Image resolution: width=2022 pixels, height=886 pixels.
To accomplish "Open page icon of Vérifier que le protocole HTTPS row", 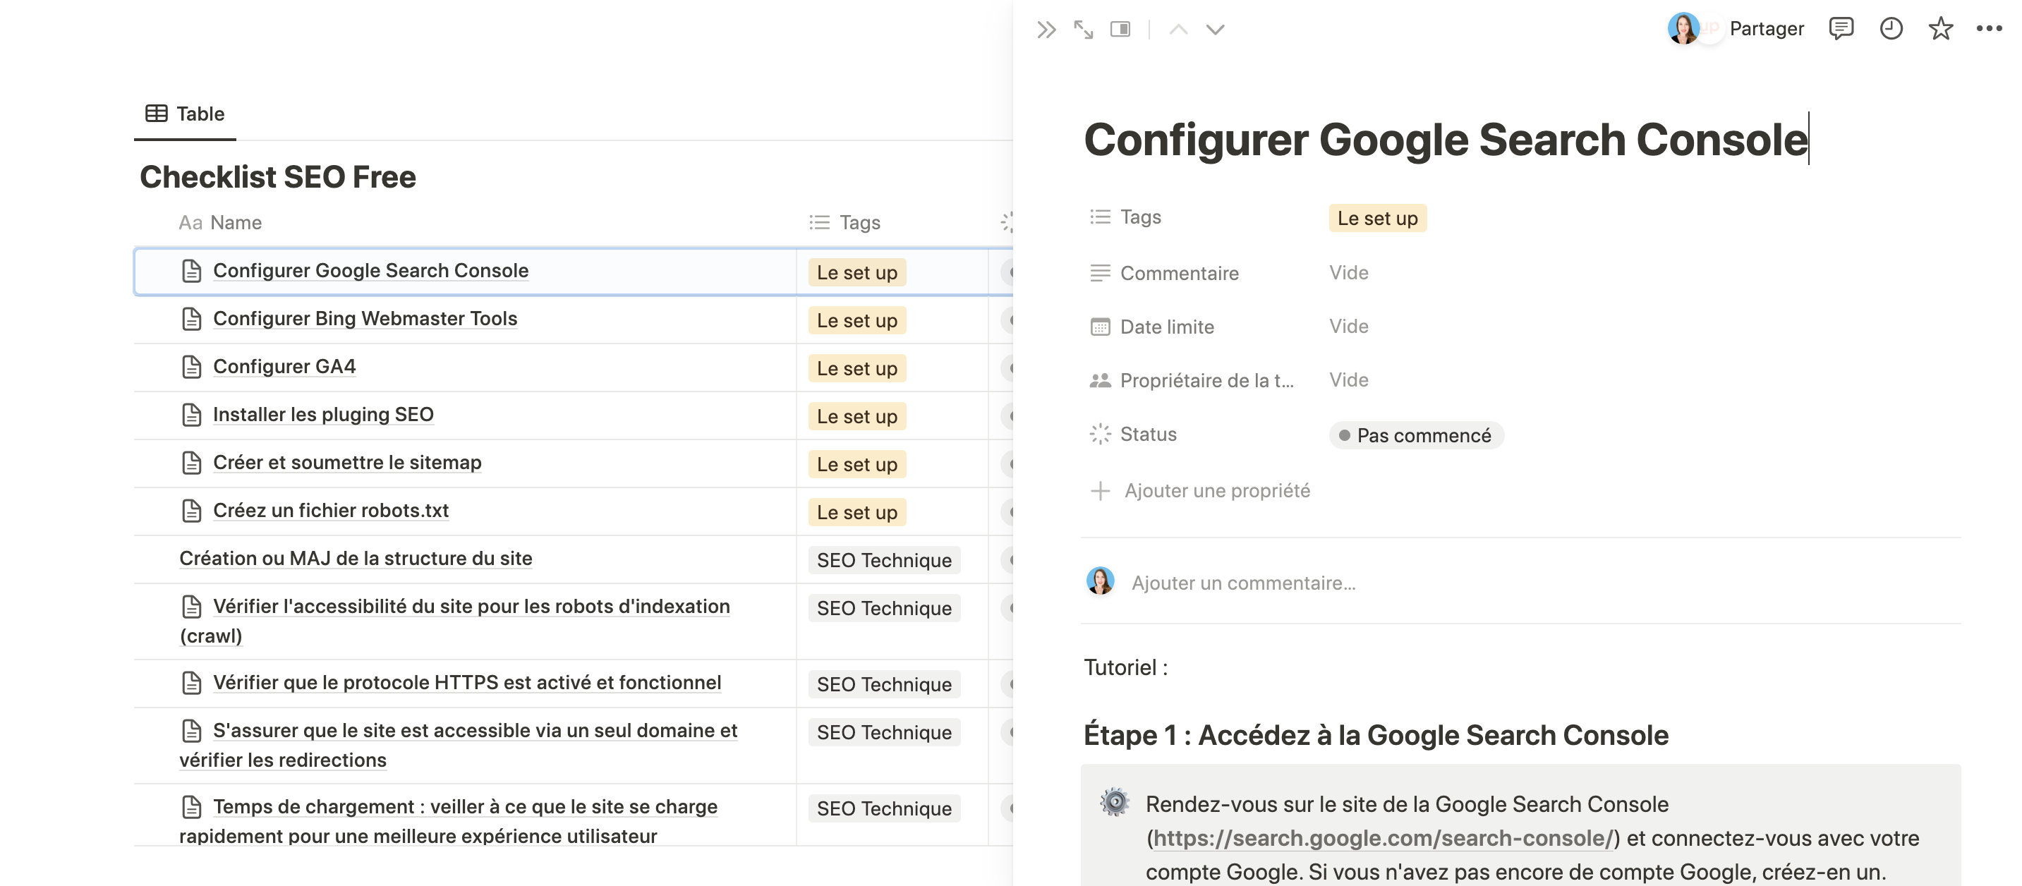I will (x=191, y=683).
